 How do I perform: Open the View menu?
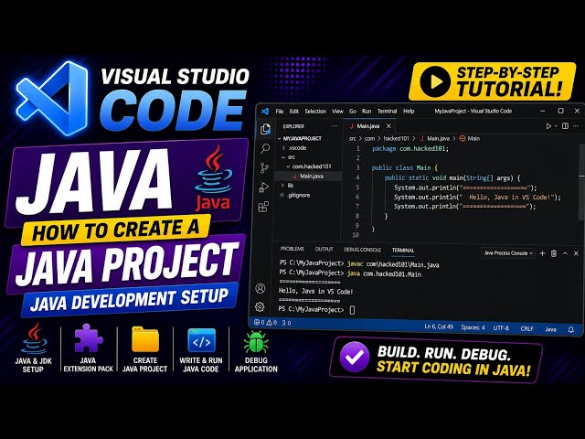337,112
